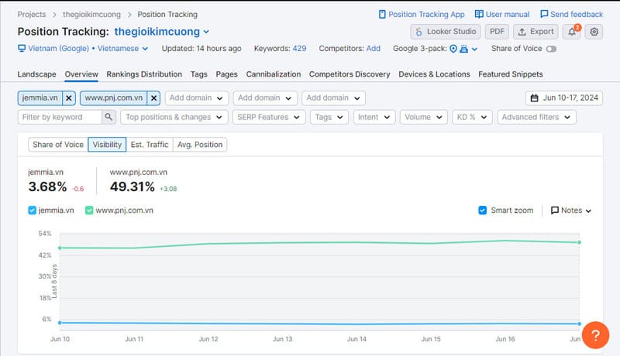Viewport: 620px width, 356px height.
Task: Click the Send feedback link
Action: [571, 14]
